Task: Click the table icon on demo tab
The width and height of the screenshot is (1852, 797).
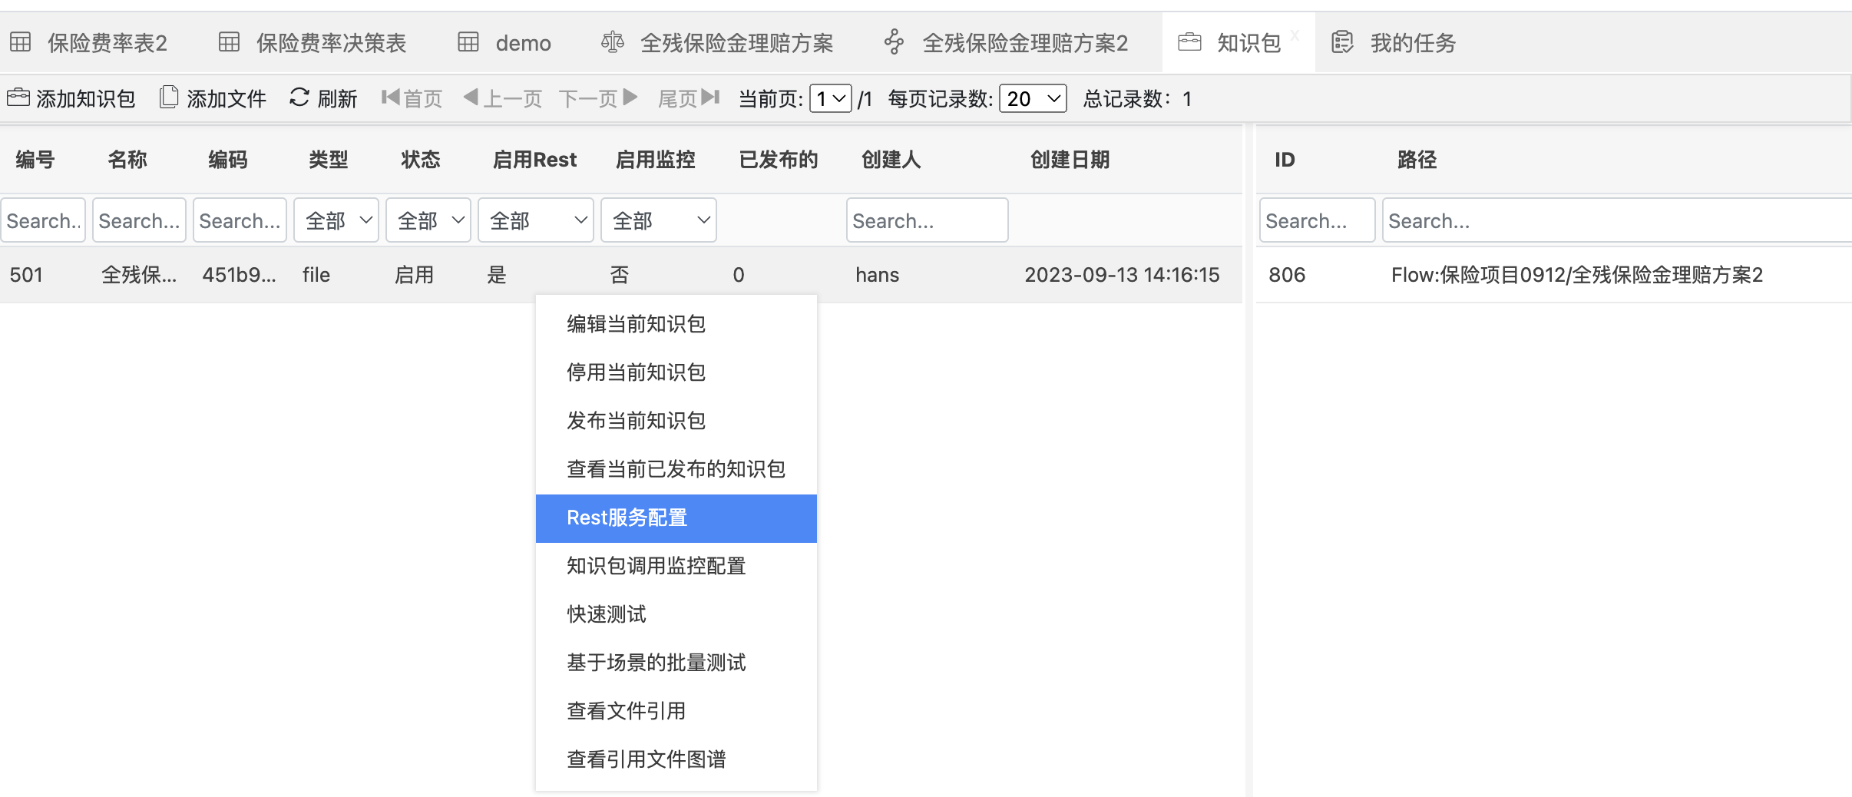Action: [x=468, y=42]
